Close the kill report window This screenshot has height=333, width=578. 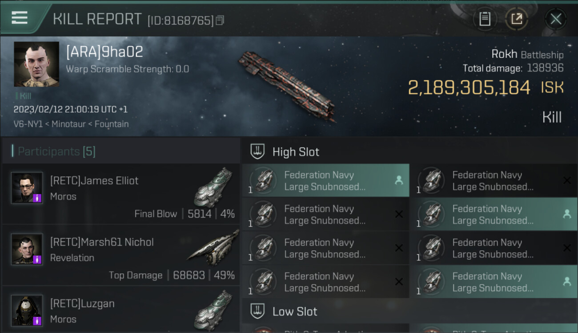click(x=555, y=19)
